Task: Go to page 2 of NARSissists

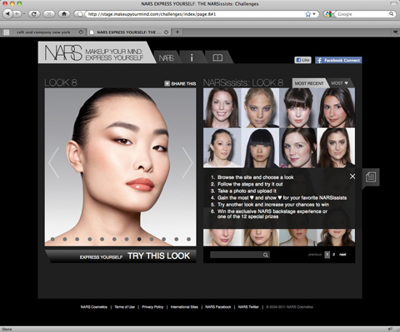Action: click(x=334, y=255)
